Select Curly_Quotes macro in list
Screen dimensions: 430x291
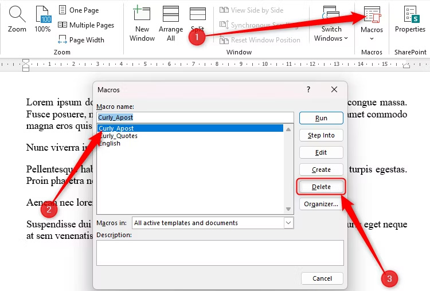[x=118, y=136]
